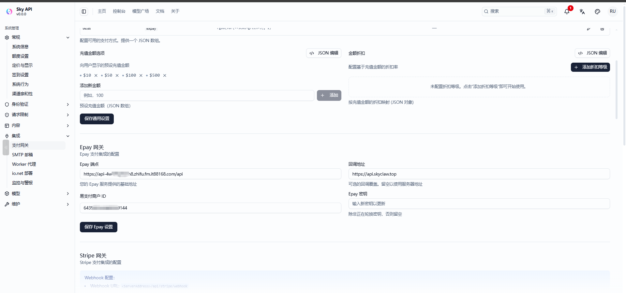Remove the $50 preset amount
626x293 pixels.
tap(117, 75)
